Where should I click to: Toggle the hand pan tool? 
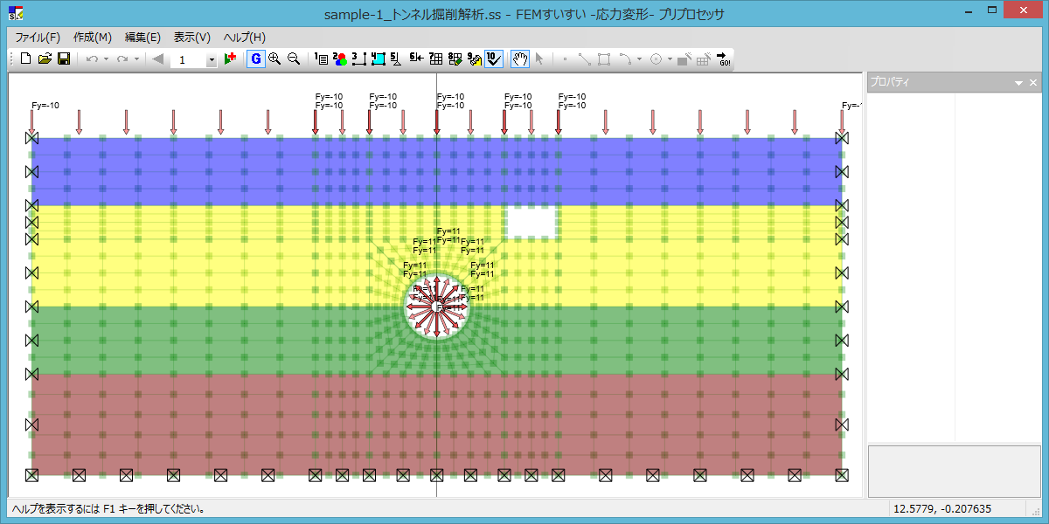tap(520, 59)
